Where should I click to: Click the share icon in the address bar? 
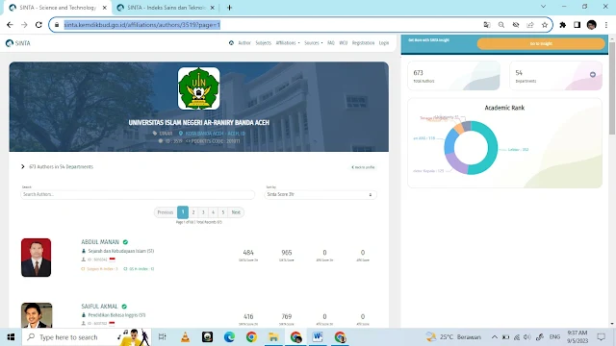530,25
